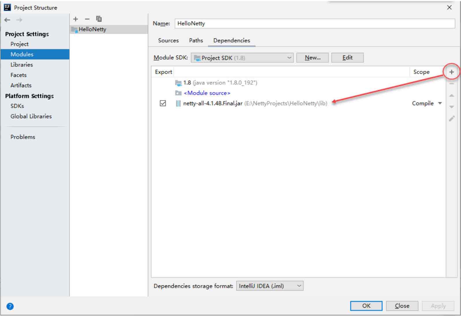The height and width of the screenshot is (316, 461).
Task: Select Libraries in Project Settings
Action: [x=22, y=65]
